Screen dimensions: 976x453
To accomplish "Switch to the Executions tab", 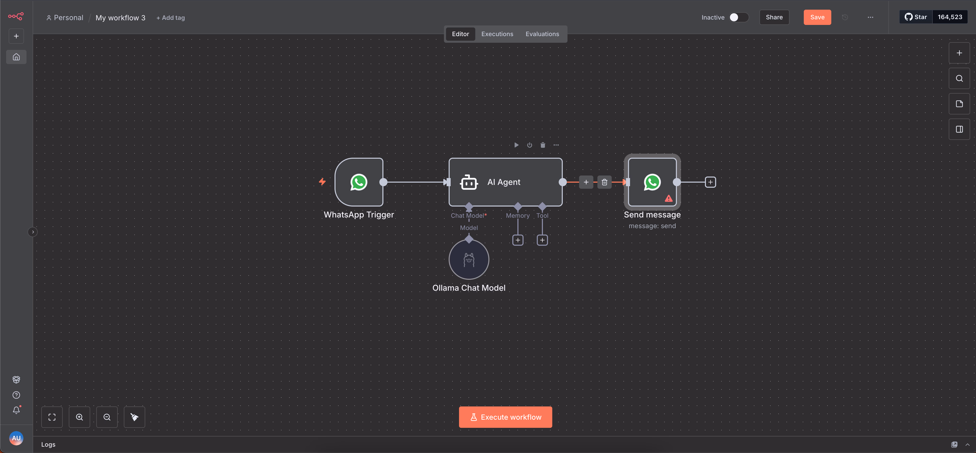I will 497,34.
